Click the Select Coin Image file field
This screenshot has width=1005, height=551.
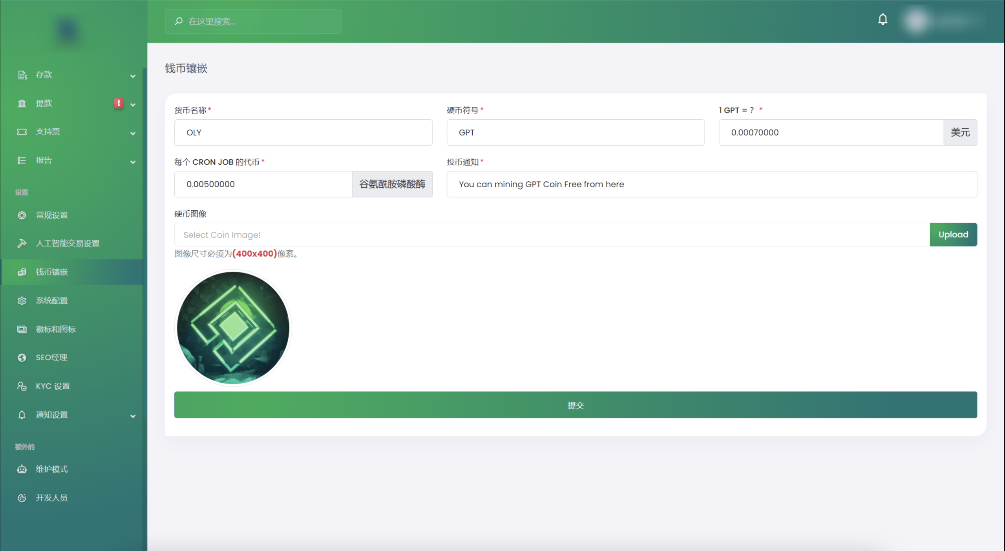point(552,235)
